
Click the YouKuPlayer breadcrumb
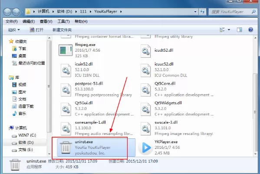(x=105, y=12)
